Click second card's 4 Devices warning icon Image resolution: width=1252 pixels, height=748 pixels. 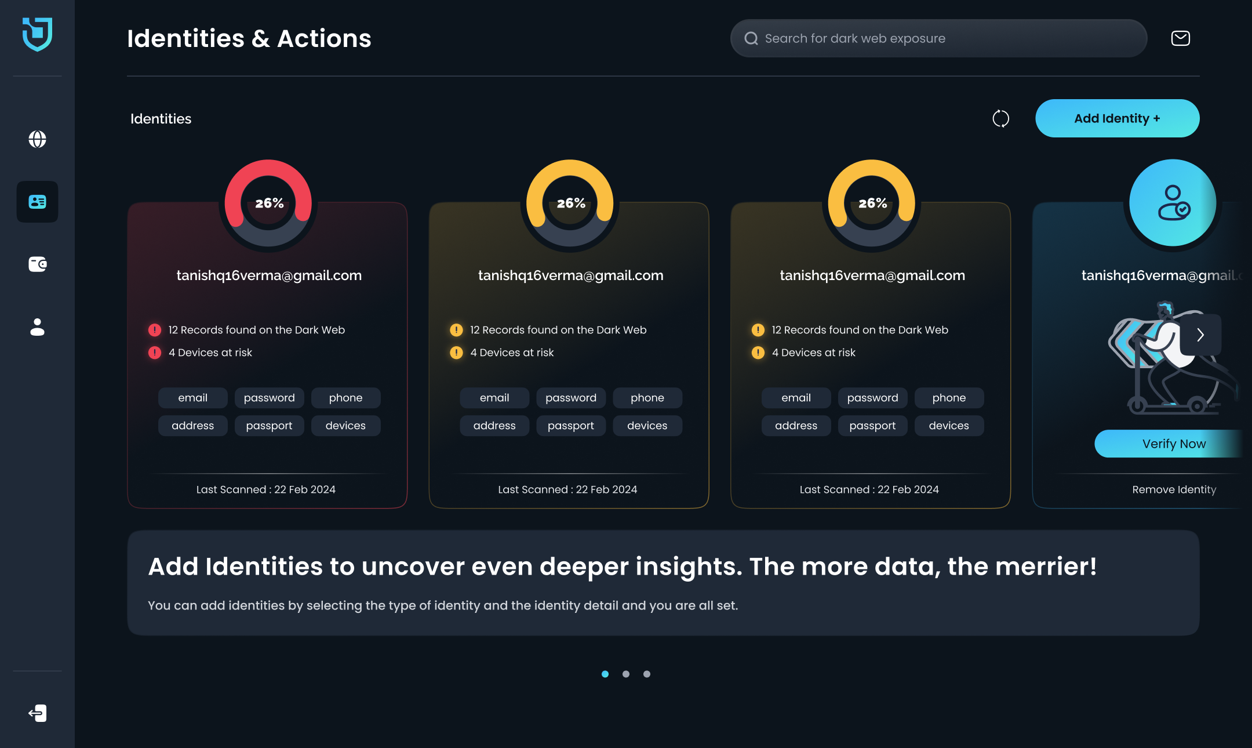pos(456,353)
